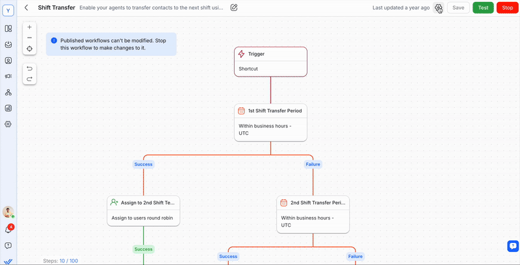The width and height of the screenshot is (520, 265).
Task: Open the Workflows icon in the sidebar
Action: [x=8, y=92]
